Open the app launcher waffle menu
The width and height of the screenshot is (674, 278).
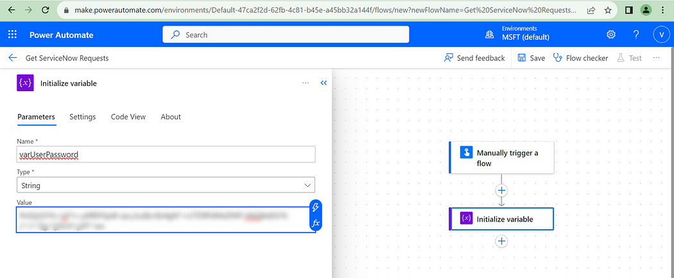pyautogui.click(x=12, y=35)
